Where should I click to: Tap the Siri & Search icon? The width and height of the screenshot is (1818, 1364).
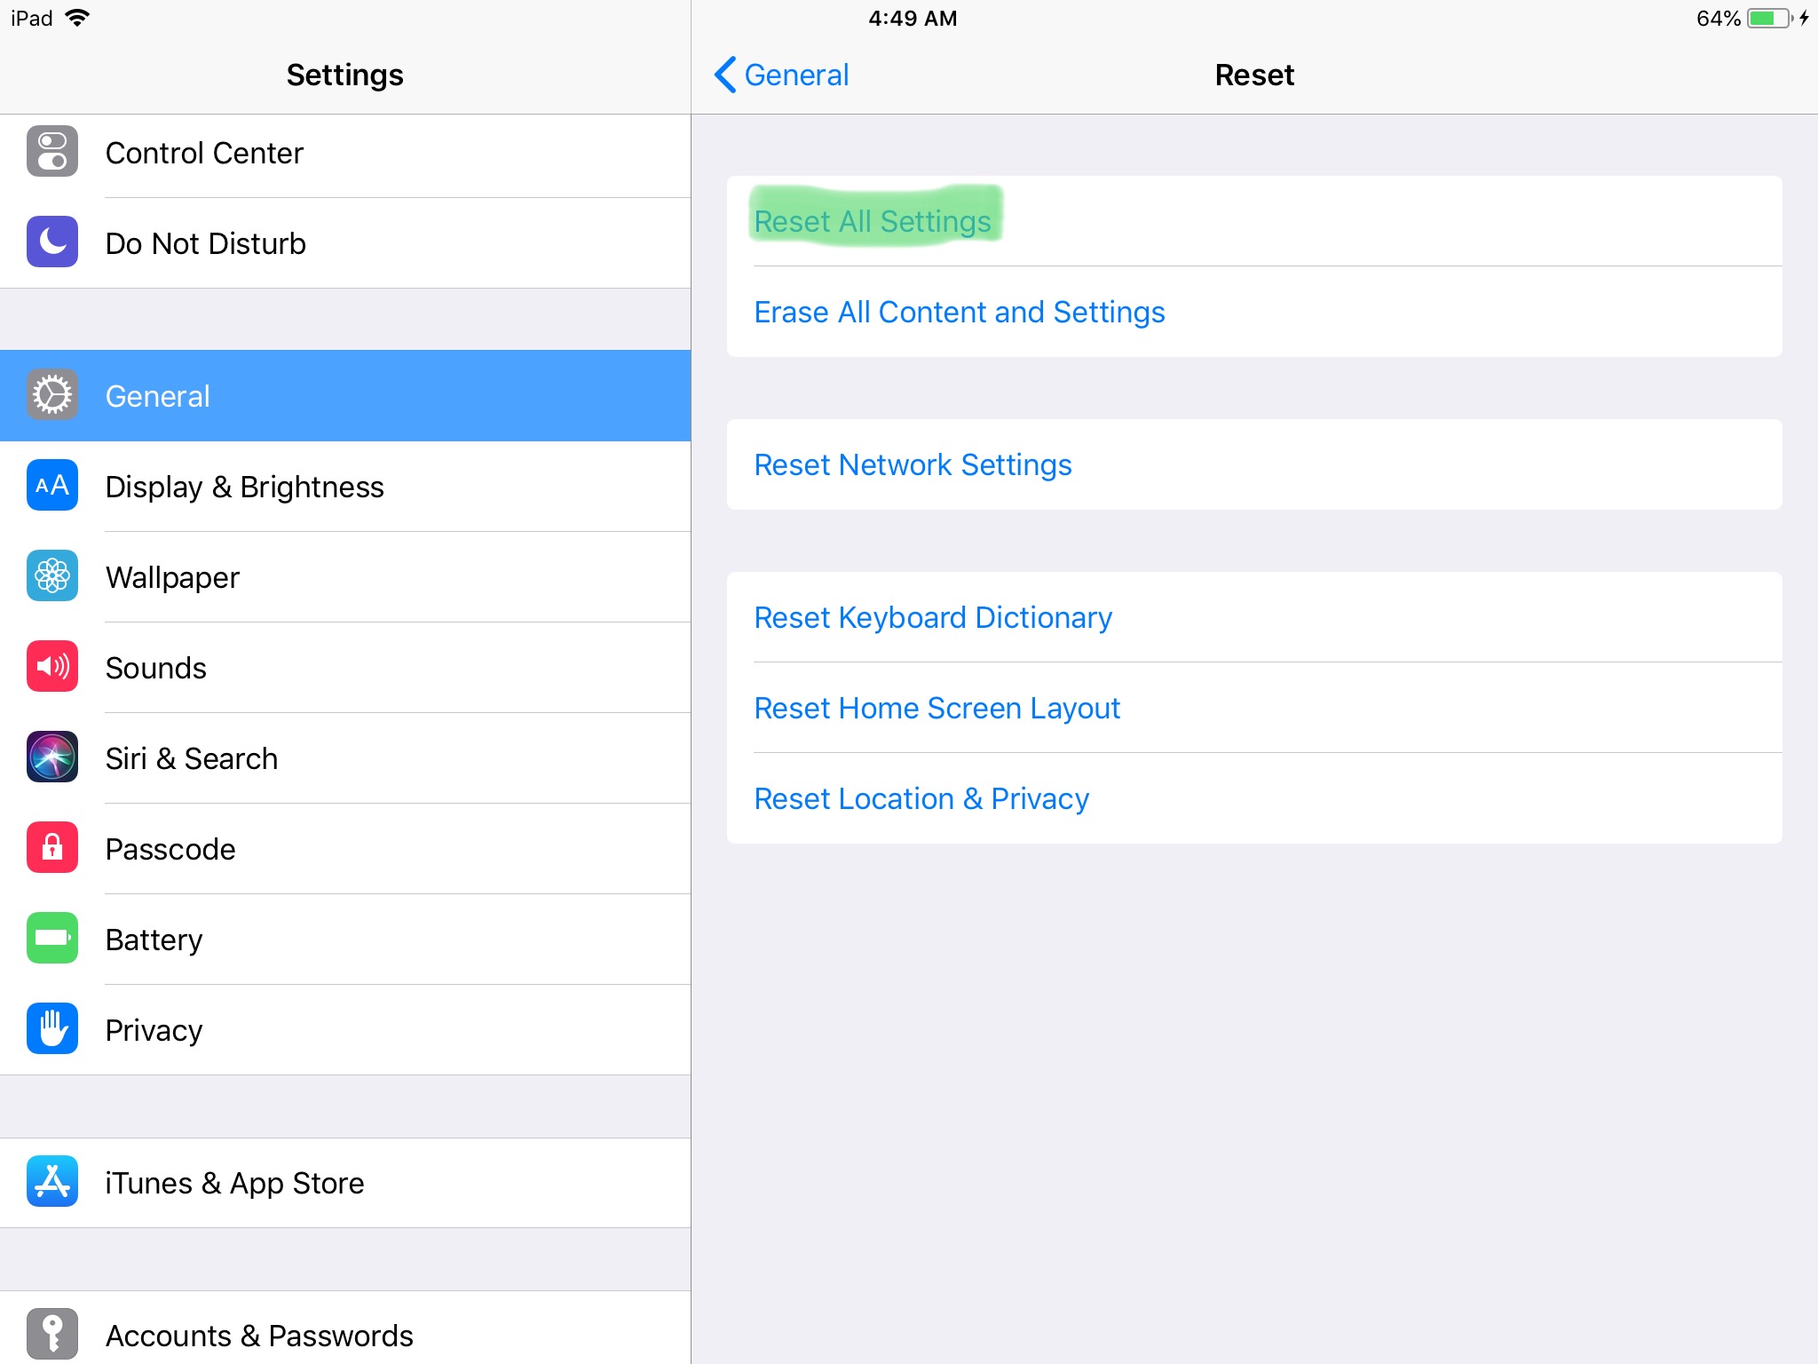click(x=52, y=757)
